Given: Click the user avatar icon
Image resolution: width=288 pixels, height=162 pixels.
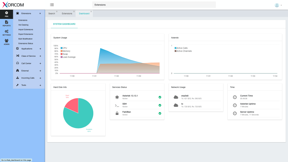Looking at the screenshot, I should 277,5.
